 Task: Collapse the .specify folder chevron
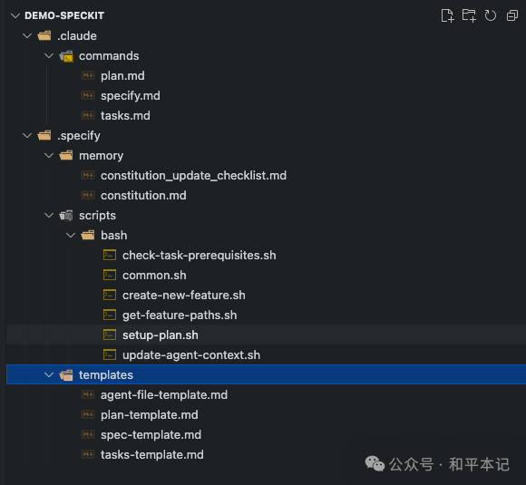(27, 135)
